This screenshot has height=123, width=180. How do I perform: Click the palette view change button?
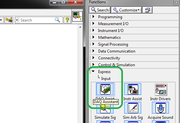(x=147, y=10)
